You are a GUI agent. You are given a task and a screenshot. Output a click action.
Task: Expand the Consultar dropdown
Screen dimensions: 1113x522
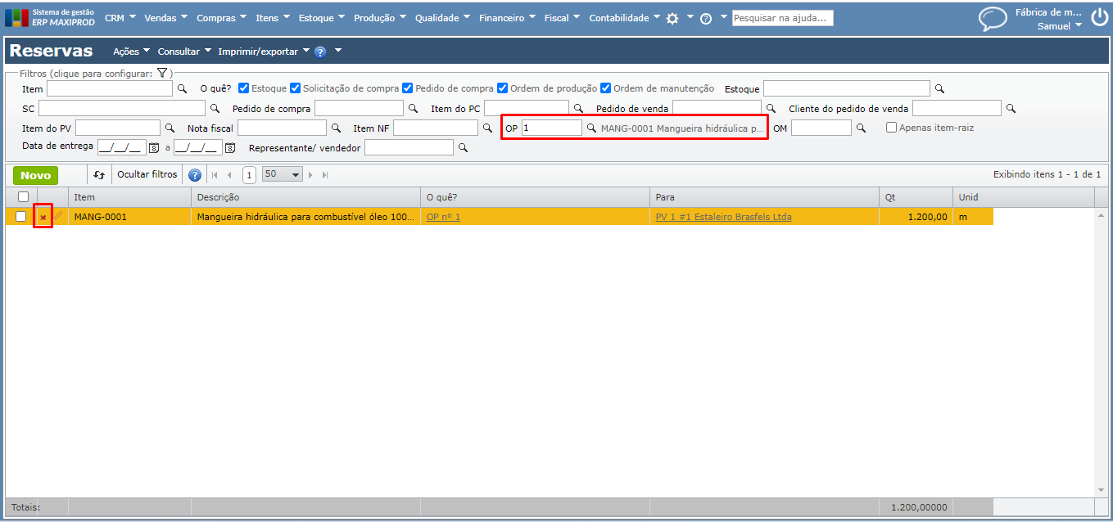coord(184,52)
